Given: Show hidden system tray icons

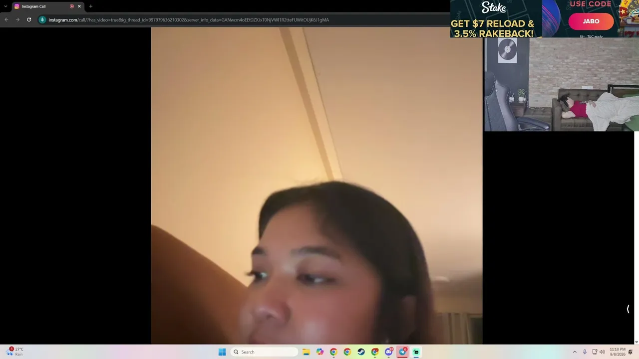Looking at the screenshot, I should click(575, 352).
